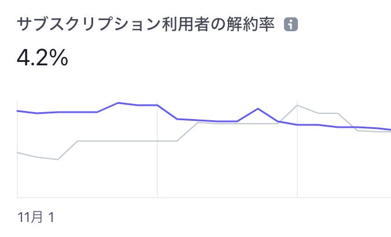This screenshot has height=237, width=391.
Task: Click the long flat gray plateau before its rise
Action: tap(127, 141)
